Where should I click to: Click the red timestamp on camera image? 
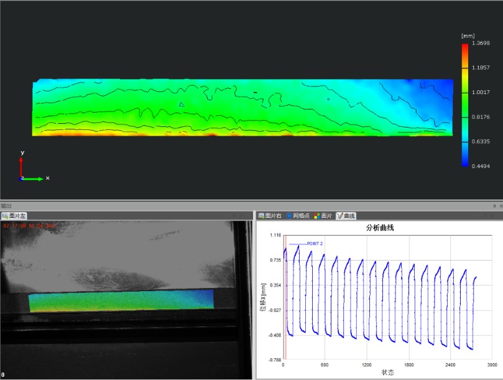tap(29, 226)
